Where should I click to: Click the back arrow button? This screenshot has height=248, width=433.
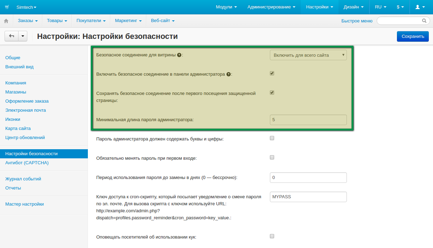pos(12,36)
